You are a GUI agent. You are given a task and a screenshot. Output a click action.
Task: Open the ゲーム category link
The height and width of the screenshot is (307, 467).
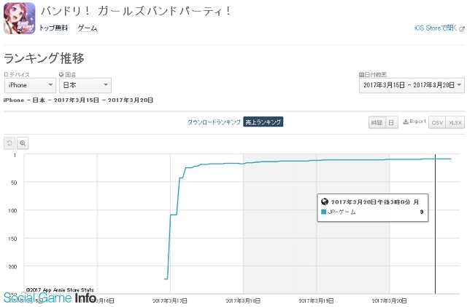click(x=88, y=28)
